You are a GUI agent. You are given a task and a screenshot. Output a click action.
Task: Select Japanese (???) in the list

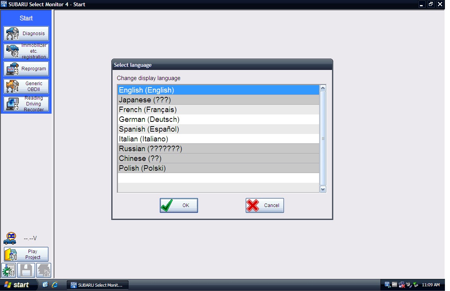pyautogui.click(x=218, y=100)
